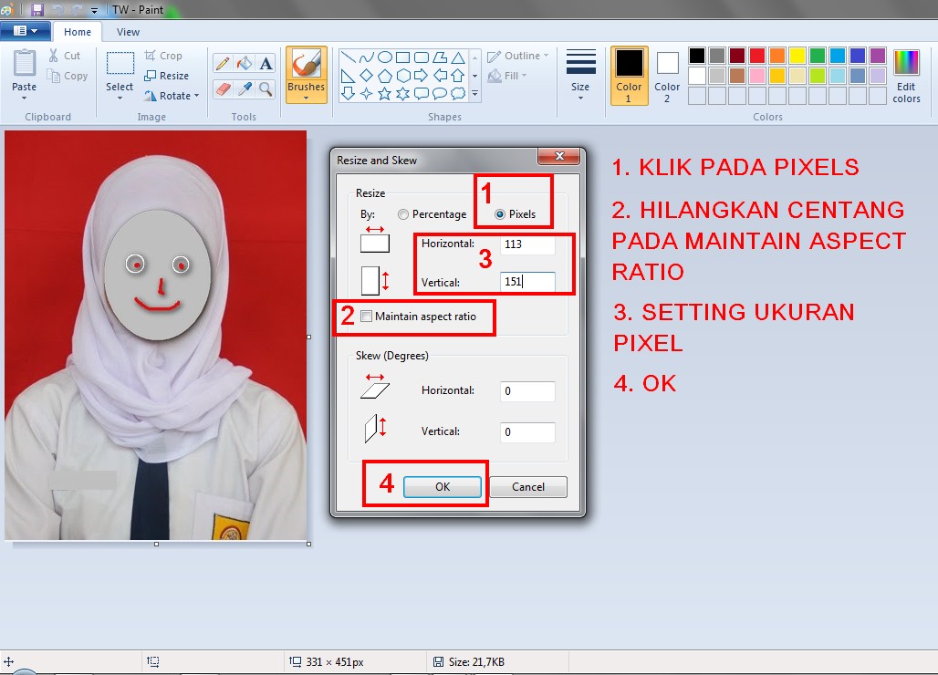The image size is (938, 675).
Task: Click the Cut scissors icon
Action: pyautogui.click(x=53, y=56)
